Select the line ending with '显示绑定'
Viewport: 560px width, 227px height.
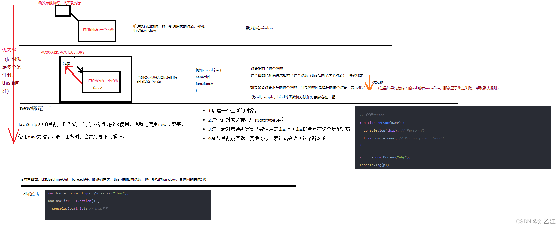308,88
